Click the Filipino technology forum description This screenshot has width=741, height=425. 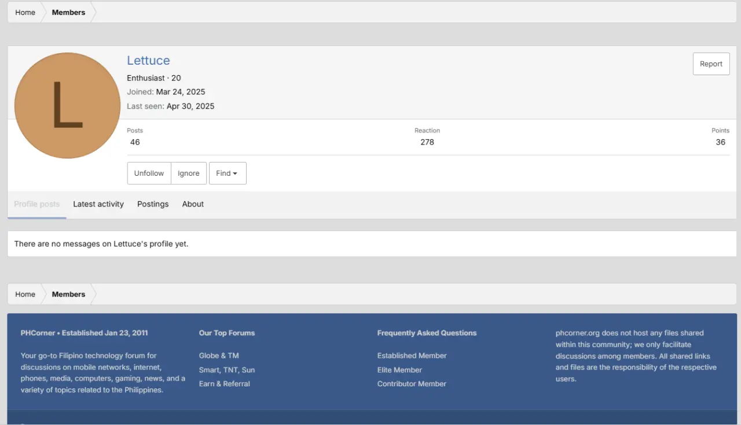click(x=103, y=373)
